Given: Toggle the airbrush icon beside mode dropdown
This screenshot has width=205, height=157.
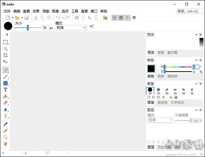Looking at the screenshot, I should coord(92,27).
